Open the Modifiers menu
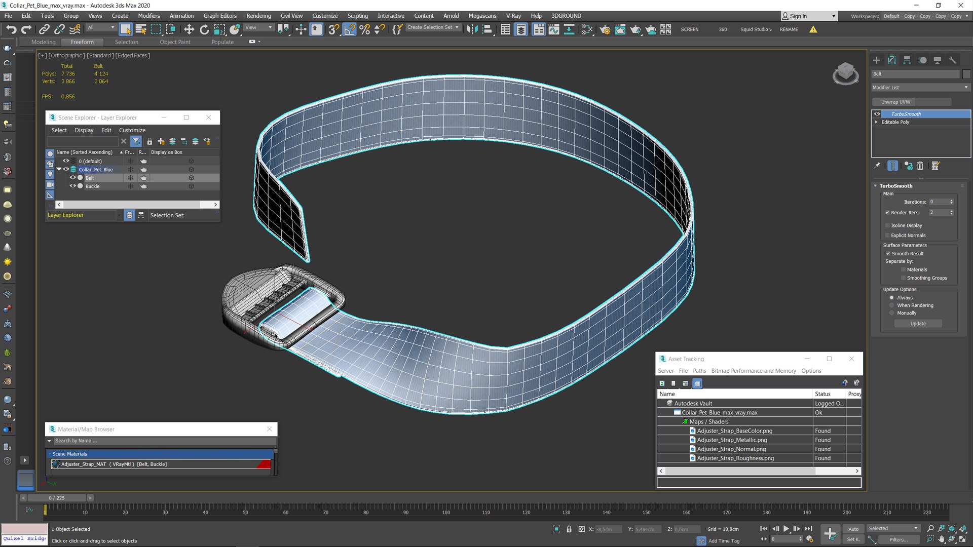 pos(149,16)
